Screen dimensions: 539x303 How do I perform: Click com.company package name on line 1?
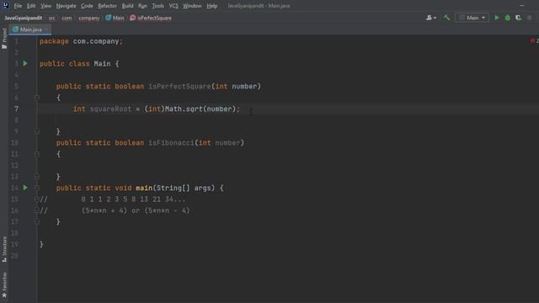(96, 41)
